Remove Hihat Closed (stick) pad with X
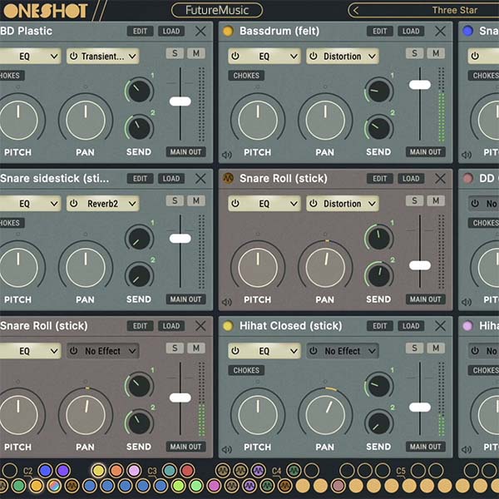Viewport: 499px width, 499px height. (x=440, y=326)
